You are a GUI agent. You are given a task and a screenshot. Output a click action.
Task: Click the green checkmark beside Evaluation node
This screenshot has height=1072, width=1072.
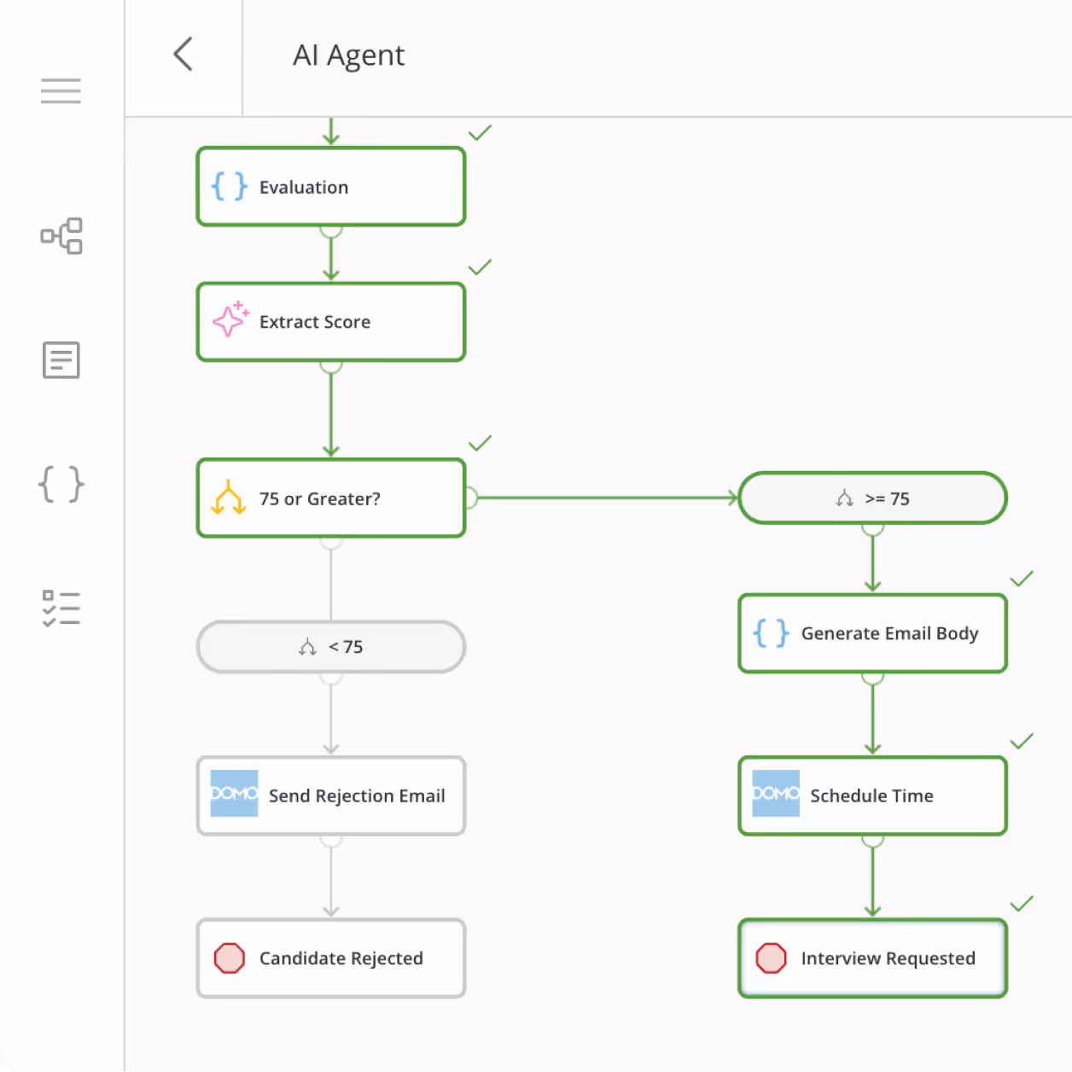[x=481, y=132]
